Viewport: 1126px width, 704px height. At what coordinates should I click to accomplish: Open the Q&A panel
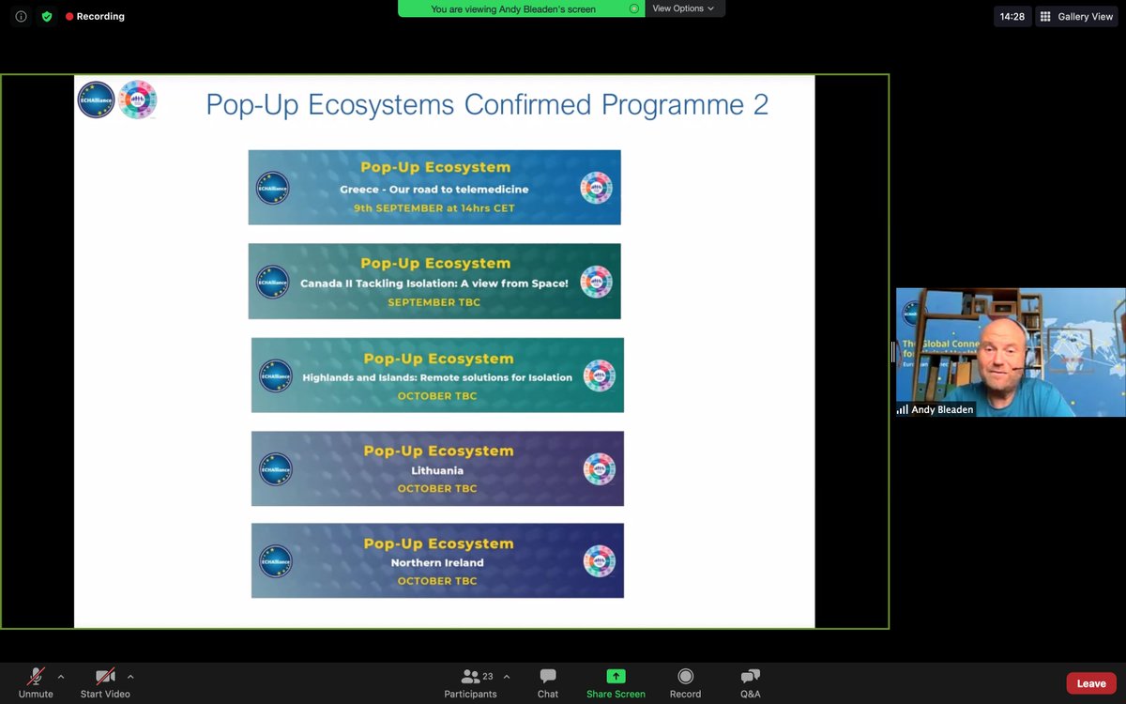(751, 682)
